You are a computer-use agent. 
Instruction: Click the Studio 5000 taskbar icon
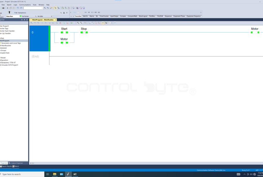coord(68,174)
